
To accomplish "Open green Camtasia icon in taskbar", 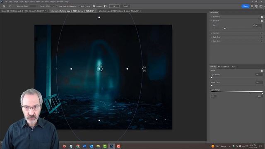I will coord(105,146).
